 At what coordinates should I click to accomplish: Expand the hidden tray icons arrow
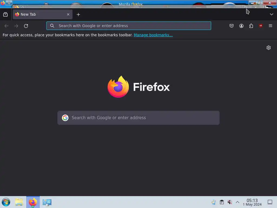click(x=238, y=202)
